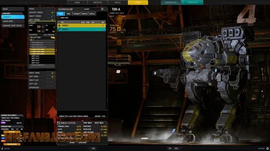The height and width of the screenshot is (151, 270).
Task: Expand the MISSILE weapons category row
Action: pyautogui.click(x=81, y=29)
